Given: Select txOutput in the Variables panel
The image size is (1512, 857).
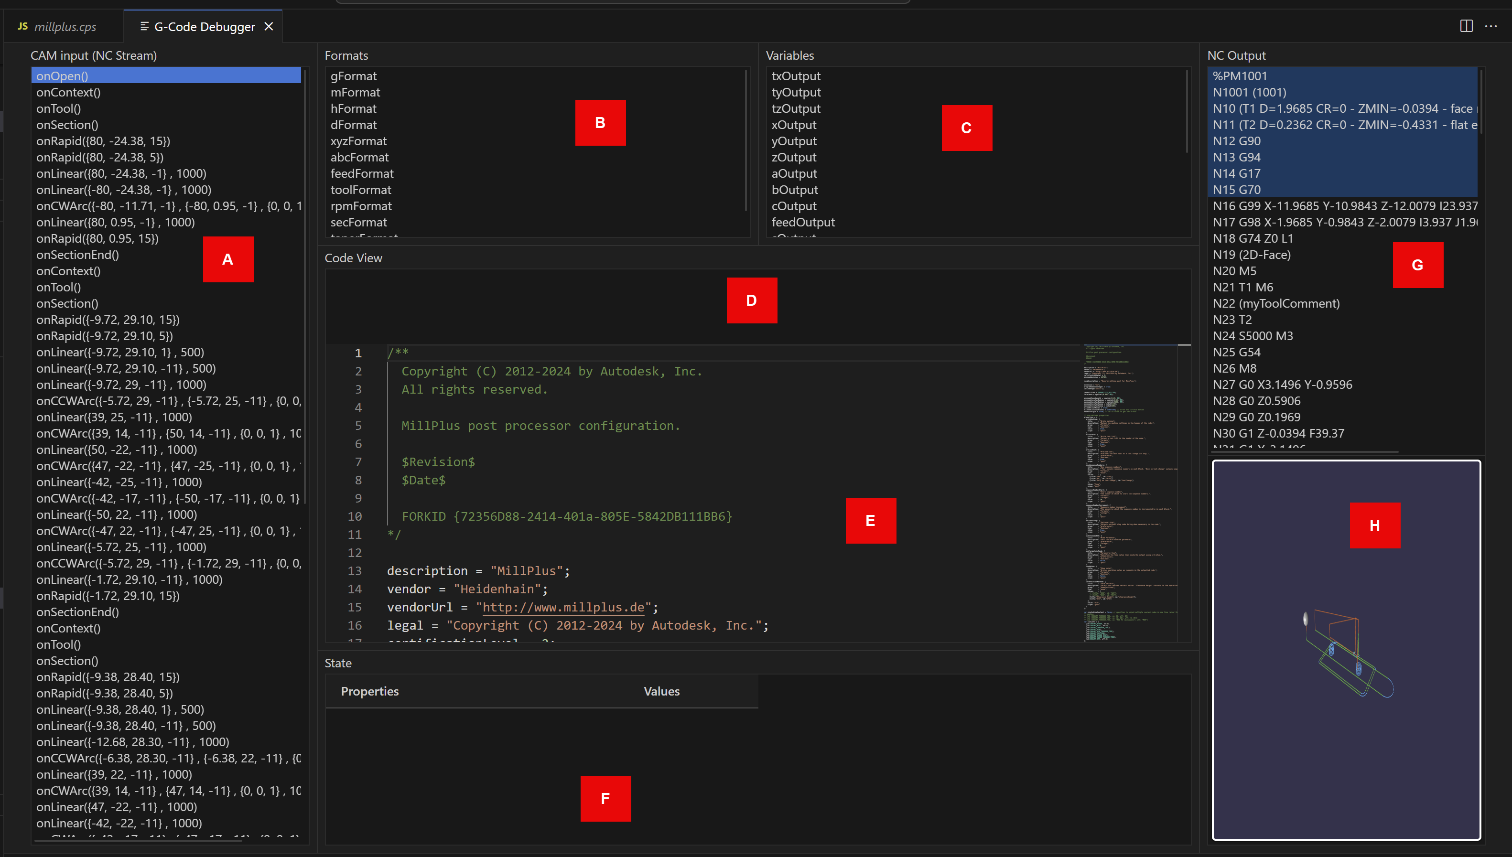Looking at the screenshot, I should tap(797, 75).
